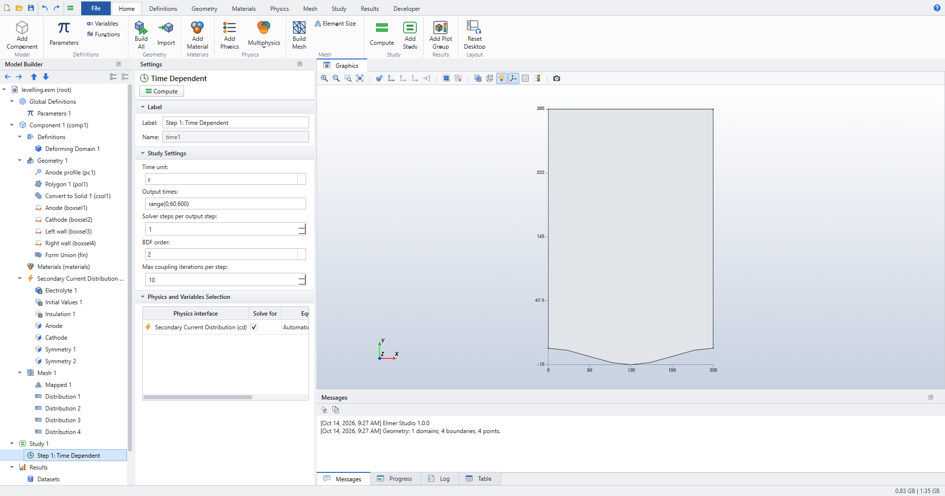The height and width of the screenshot is (496, 945).
Task: Click the Build Mesh ribbon icon
Action: click(x=299, y=35)
